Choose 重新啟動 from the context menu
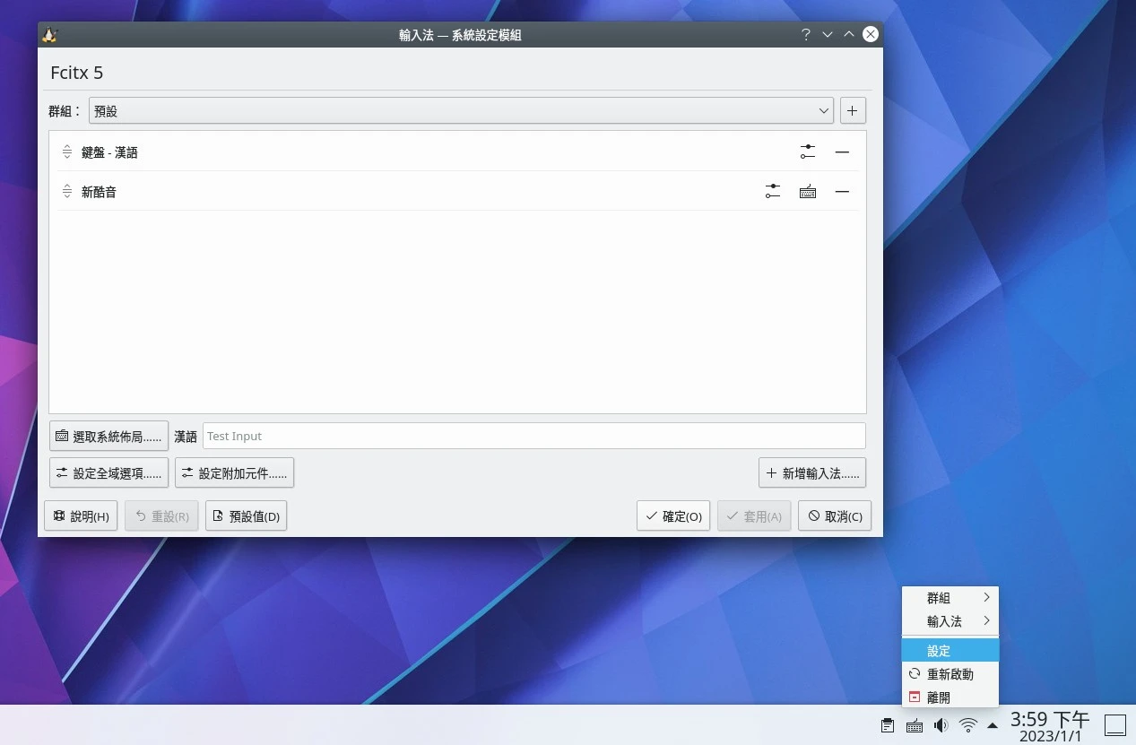This screenshot has height=745, width=1136. tap(950, 674)
